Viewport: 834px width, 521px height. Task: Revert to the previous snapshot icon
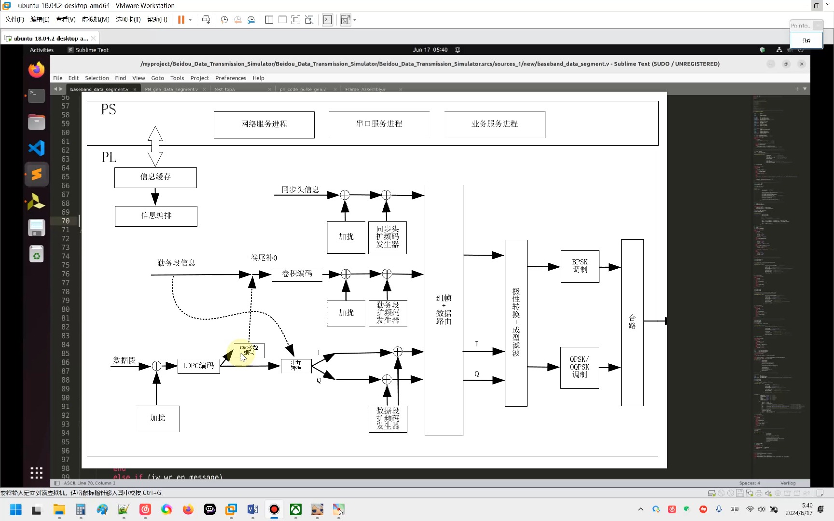tap(237, 20)
